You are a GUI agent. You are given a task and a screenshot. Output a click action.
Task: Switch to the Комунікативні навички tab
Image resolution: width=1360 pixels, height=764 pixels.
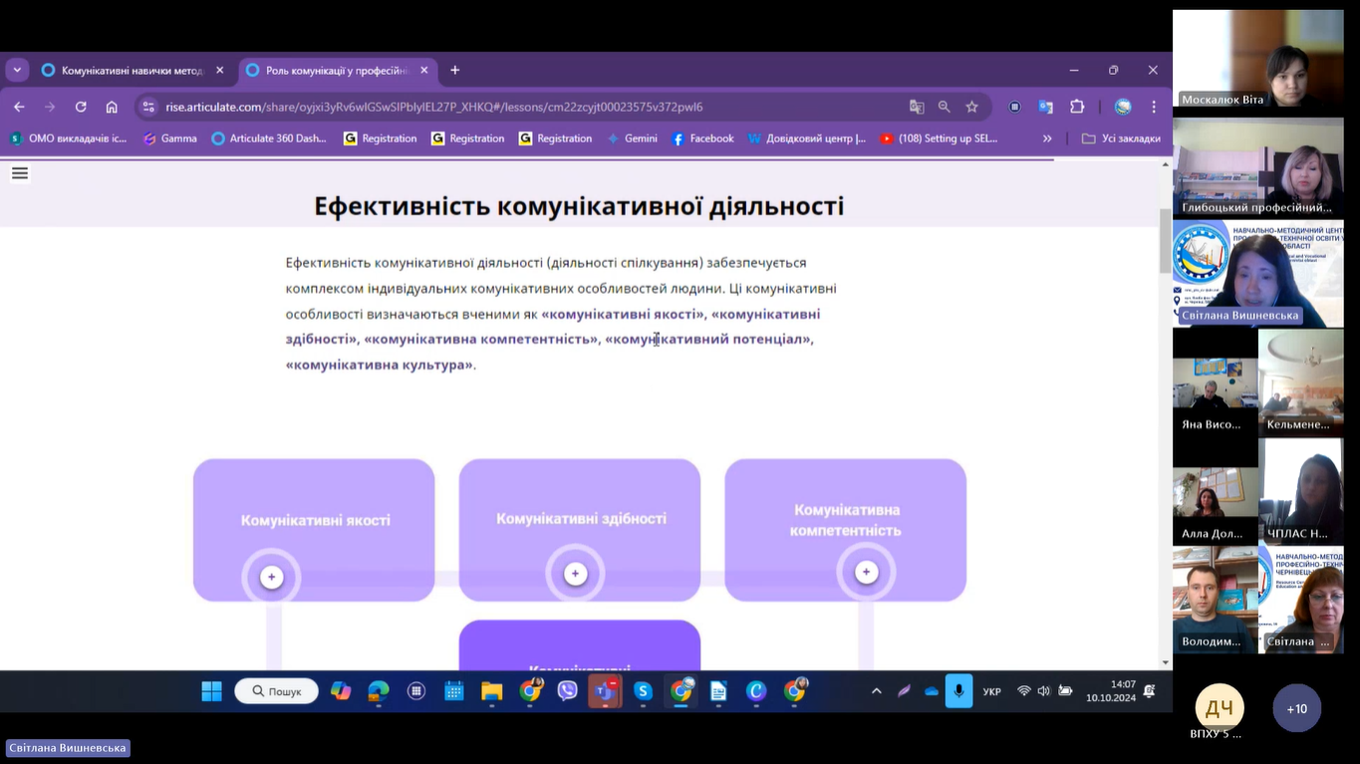coord(130,71)
